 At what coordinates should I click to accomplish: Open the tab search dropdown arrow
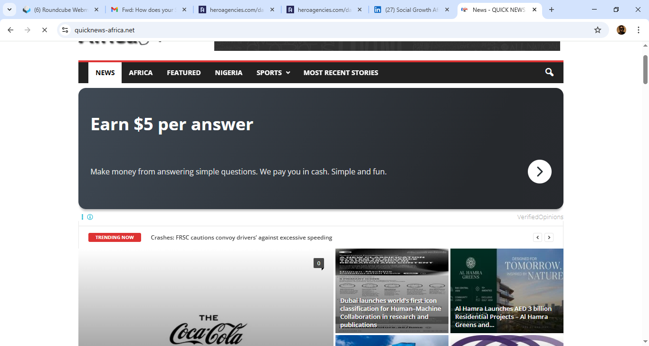click(x=9, y=10)
